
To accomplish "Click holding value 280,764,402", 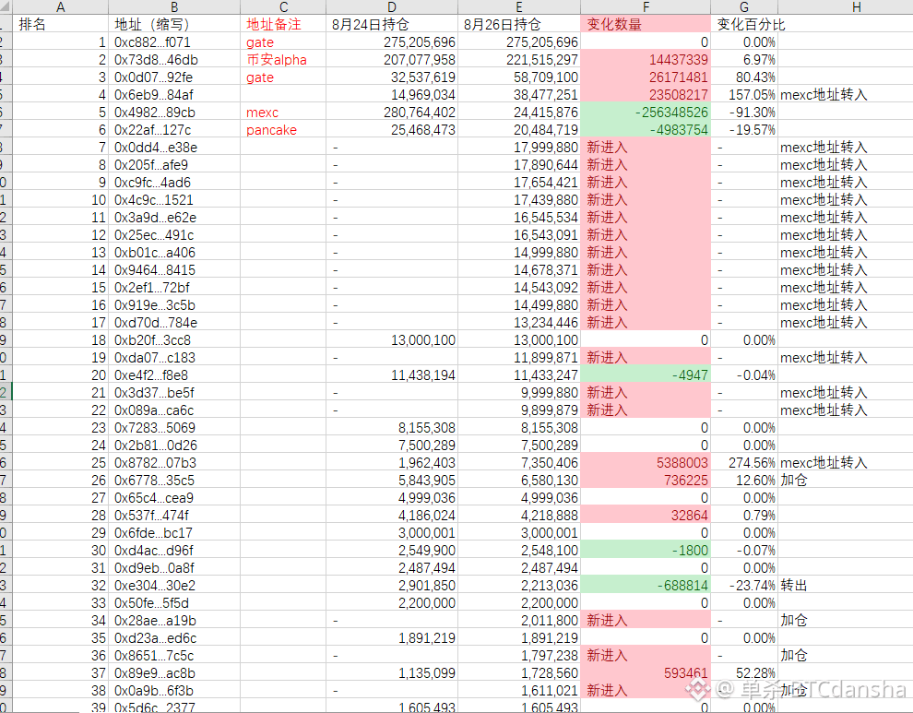I will [x=392, y=112].
